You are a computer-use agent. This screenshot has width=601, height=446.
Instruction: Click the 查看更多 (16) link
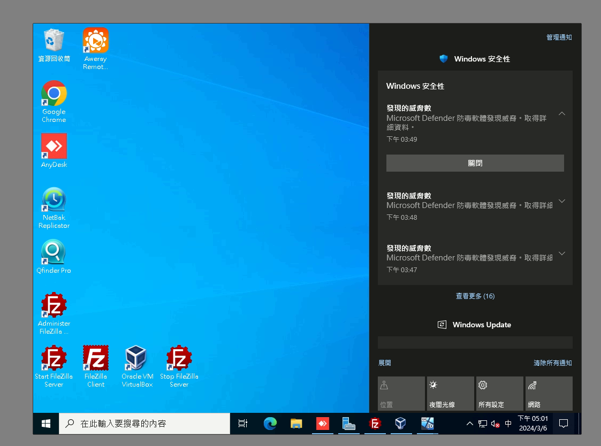(475, 296)
